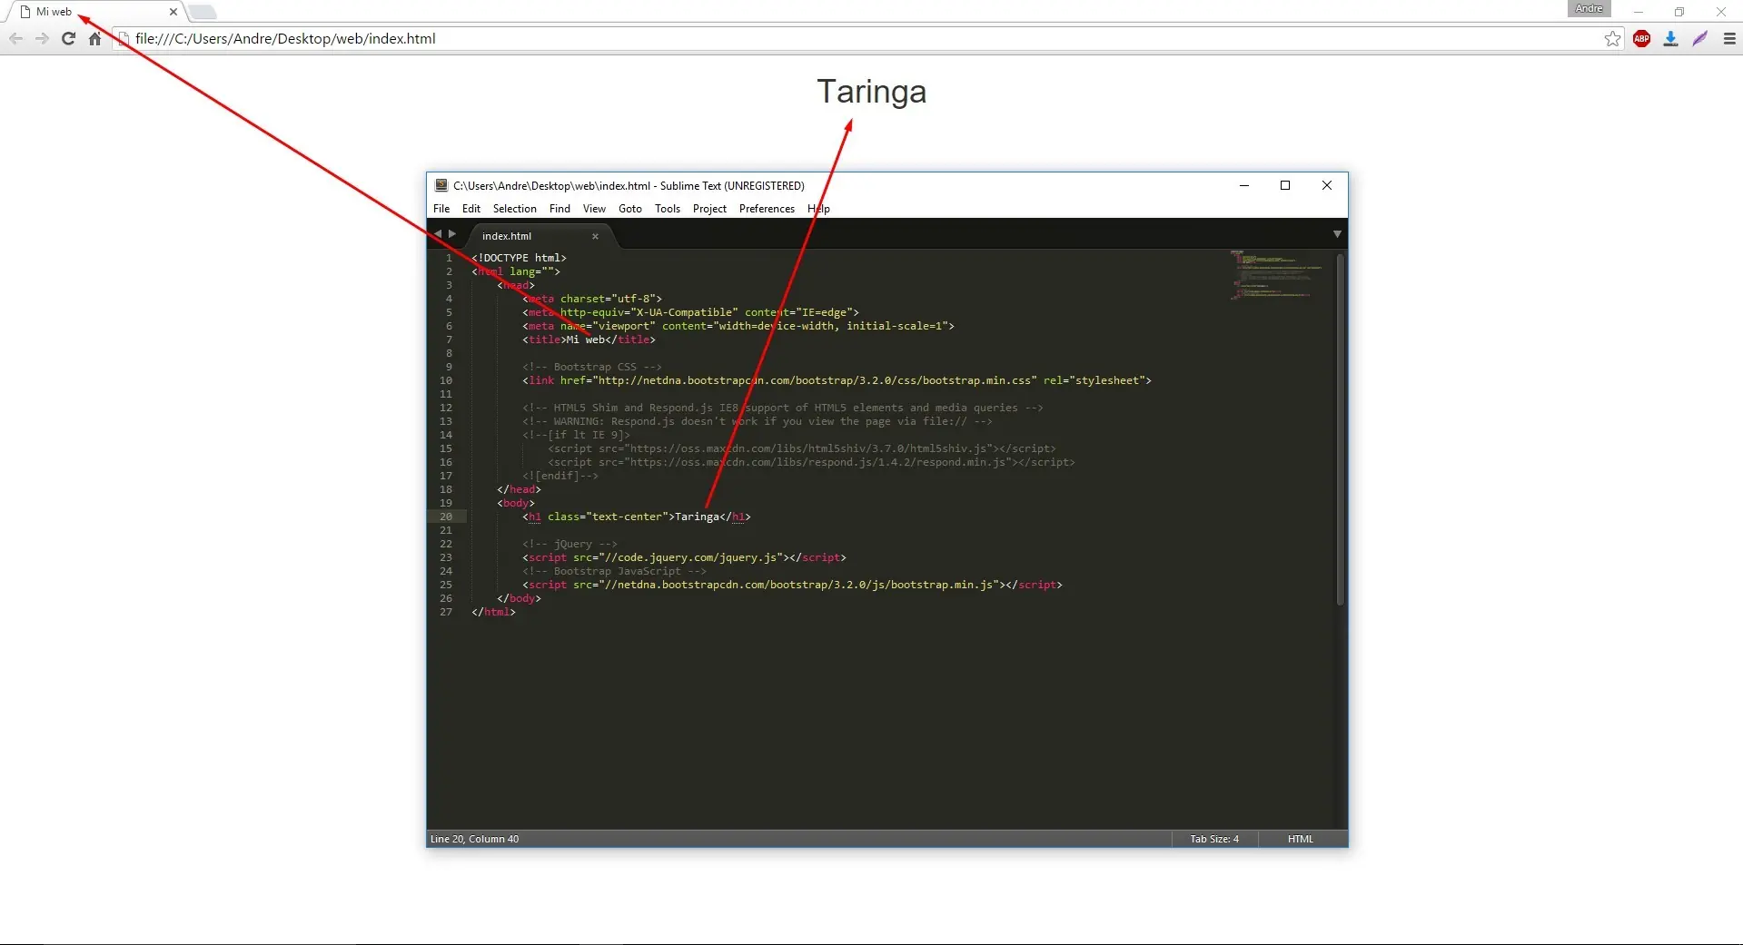Open the Adblock Plus extension icon
The image size is (1743, 945).
point(1641,39)
